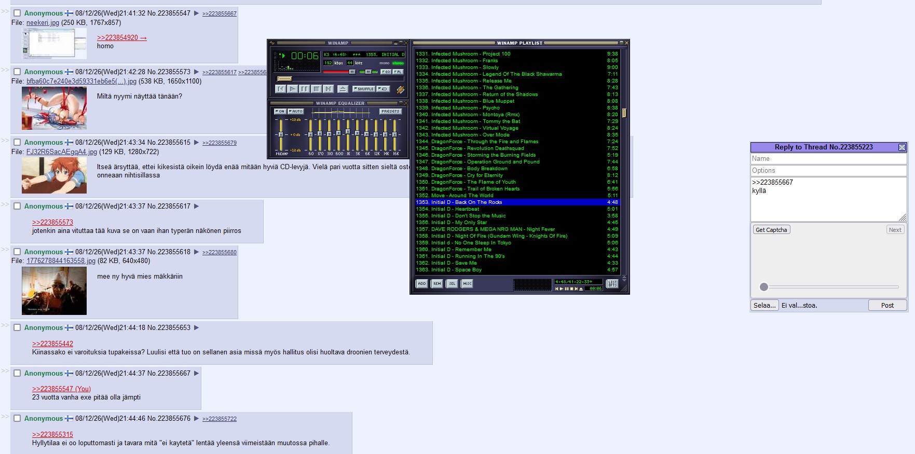The width and height of the screenshot is (915, 454).
Task: Toggle the Winamp EQ window button
Action: (386, 72)
